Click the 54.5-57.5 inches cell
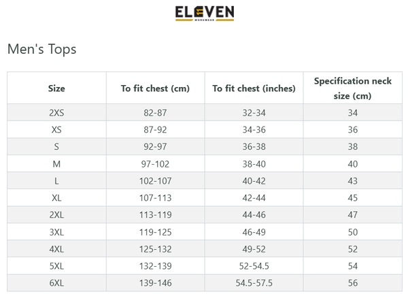The image size is (408, 294). 254,283
